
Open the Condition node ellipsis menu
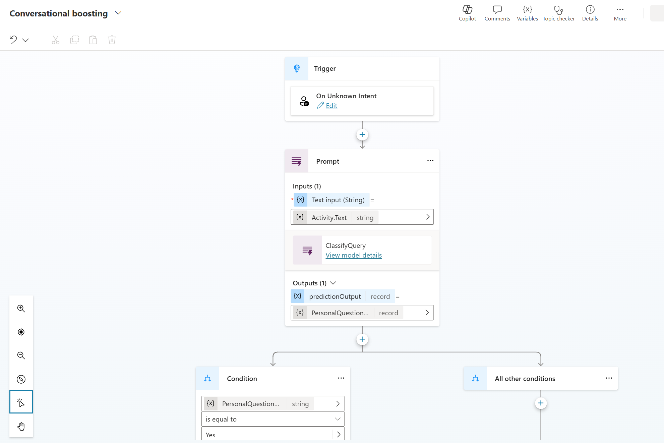[x=341, y=378]
